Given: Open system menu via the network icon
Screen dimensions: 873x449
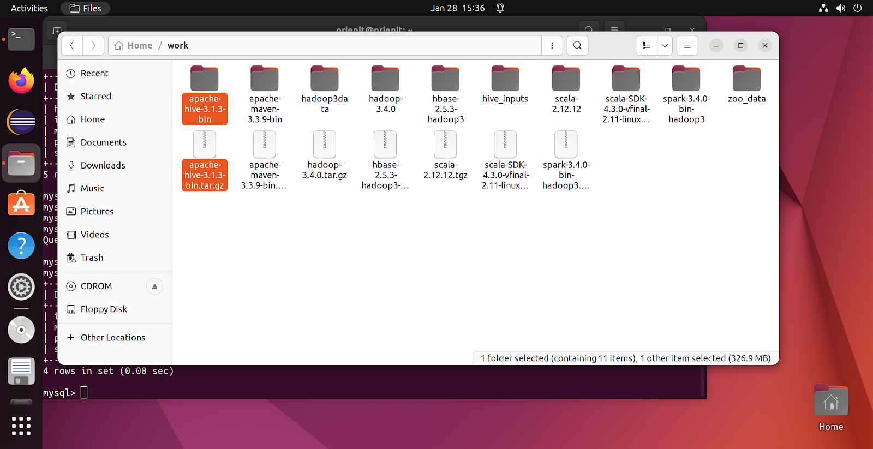Looking at the screenshot, I should click(x=823, y=8).
